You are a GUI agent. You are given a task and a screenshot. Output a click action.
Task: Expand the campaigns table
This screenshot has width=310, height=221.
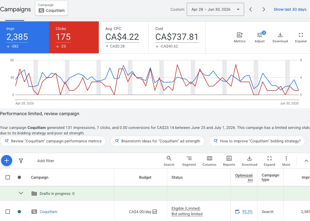click(269, 161)
